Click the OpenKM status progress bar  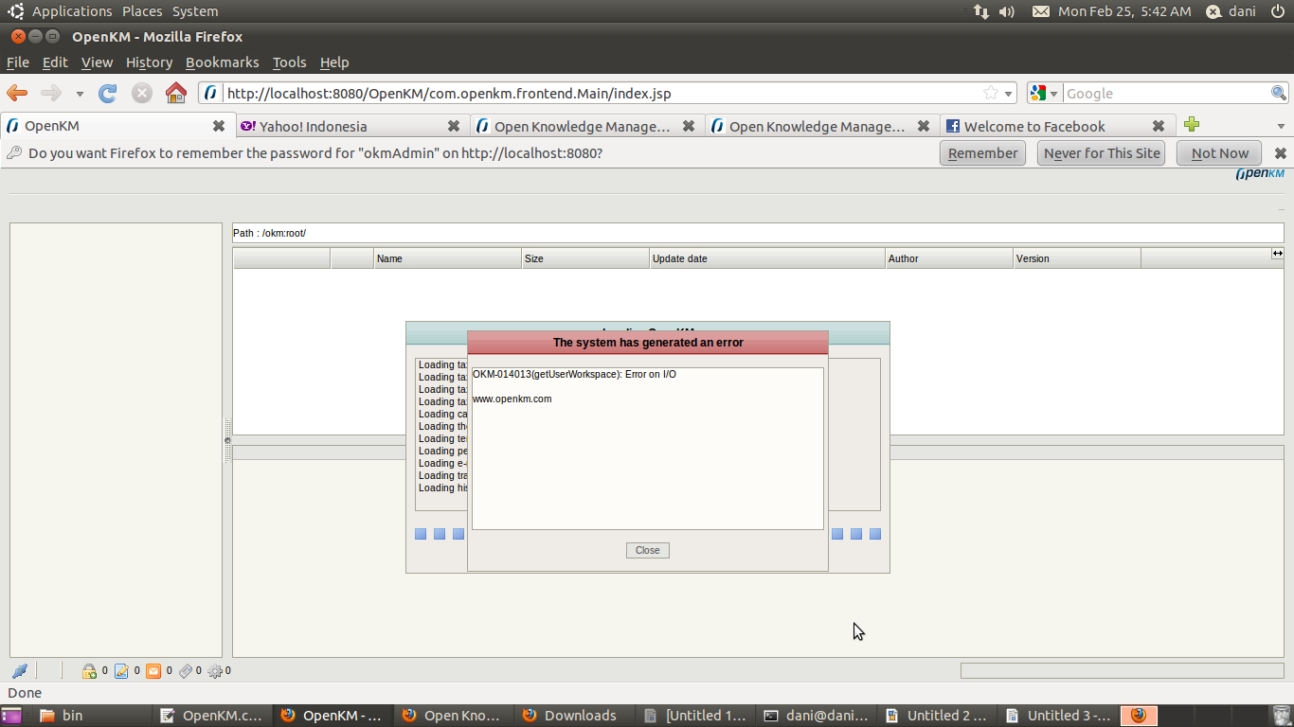click(x=1122, y=670)
